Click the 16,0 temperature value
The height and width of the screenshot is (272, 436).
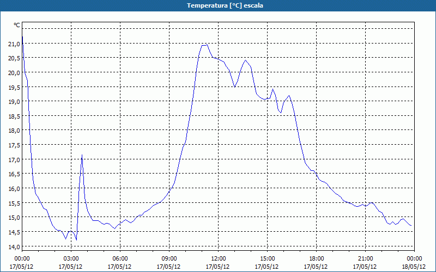(x=14, y=188)
